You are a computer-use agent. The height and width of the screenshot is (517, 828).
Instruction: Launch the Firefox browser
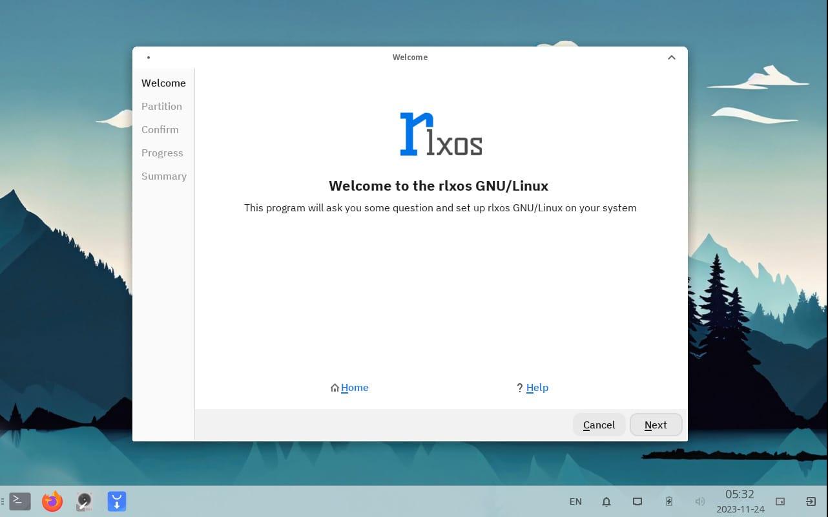(x=52, y=501)
